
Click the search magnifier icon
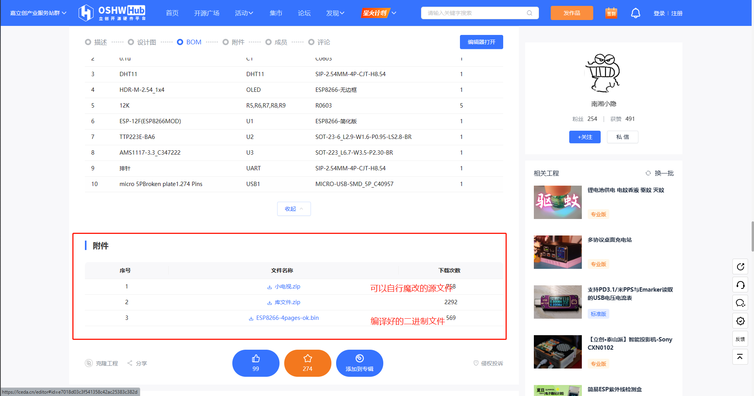[530, 13]
